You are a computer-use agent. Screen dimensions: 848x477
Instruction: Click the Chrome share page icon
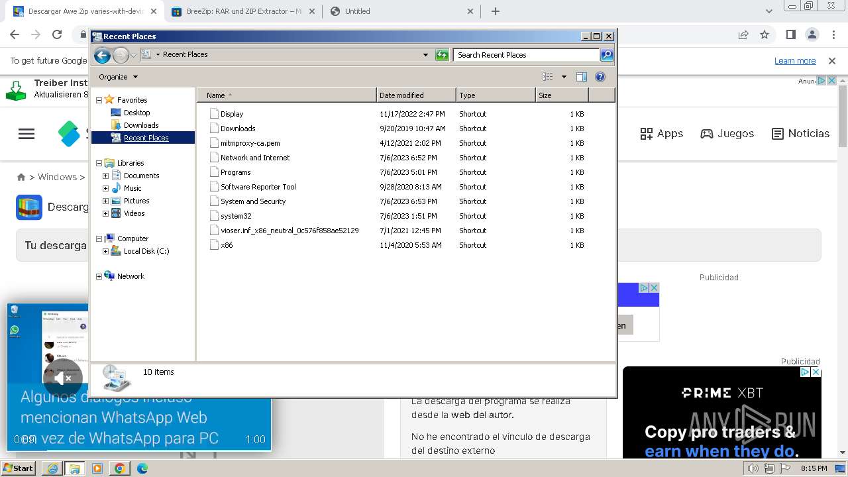click(743, 34)
